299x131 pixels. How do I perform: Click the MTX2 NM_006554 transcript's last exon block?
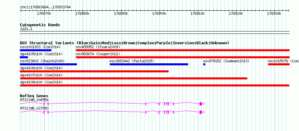point(201,104)
